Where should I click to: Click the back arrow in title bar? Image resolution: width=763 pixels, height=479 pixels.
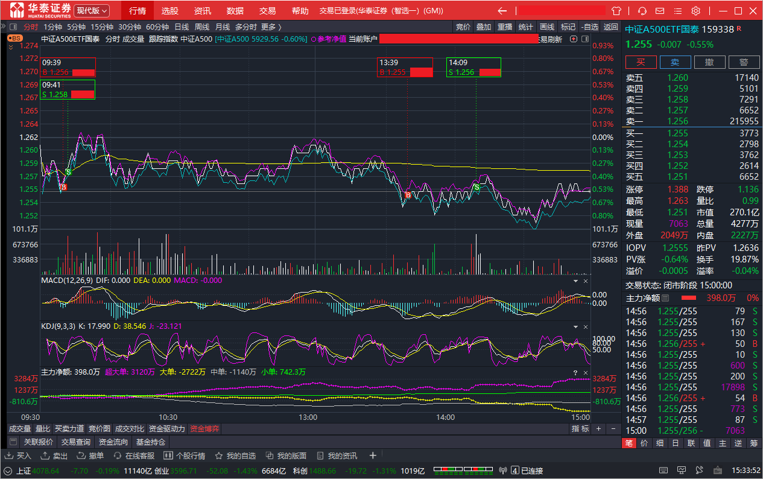(x=502, y=11)
